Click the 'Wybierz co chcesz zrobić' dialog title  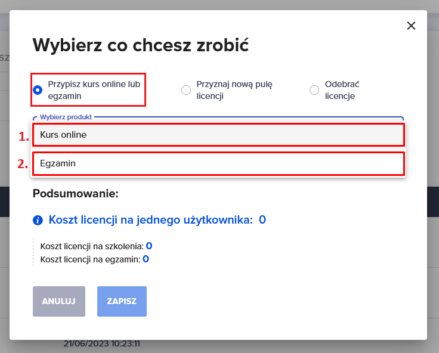point(141,45)
